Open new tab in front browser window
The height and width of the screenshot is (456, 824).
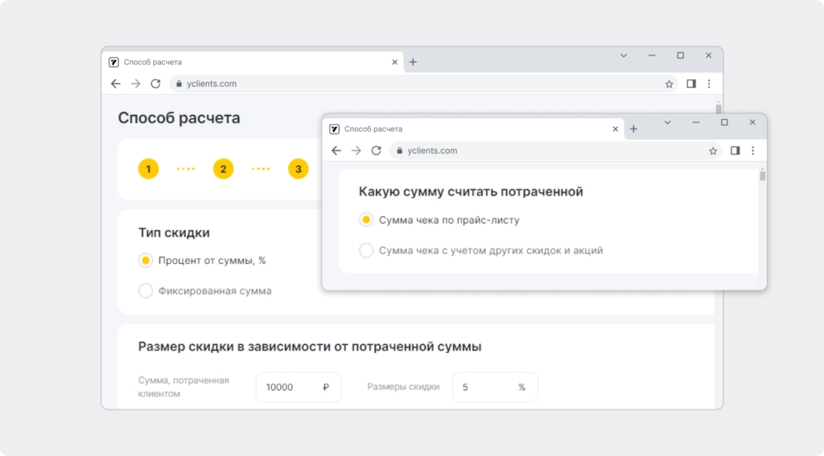point(634,129)
